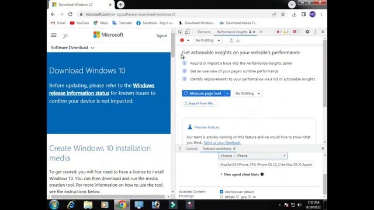Switch to the Elements tab
The height and width of the screenshot is (210, 374).
pyautogui.click(x=204, y=32)
